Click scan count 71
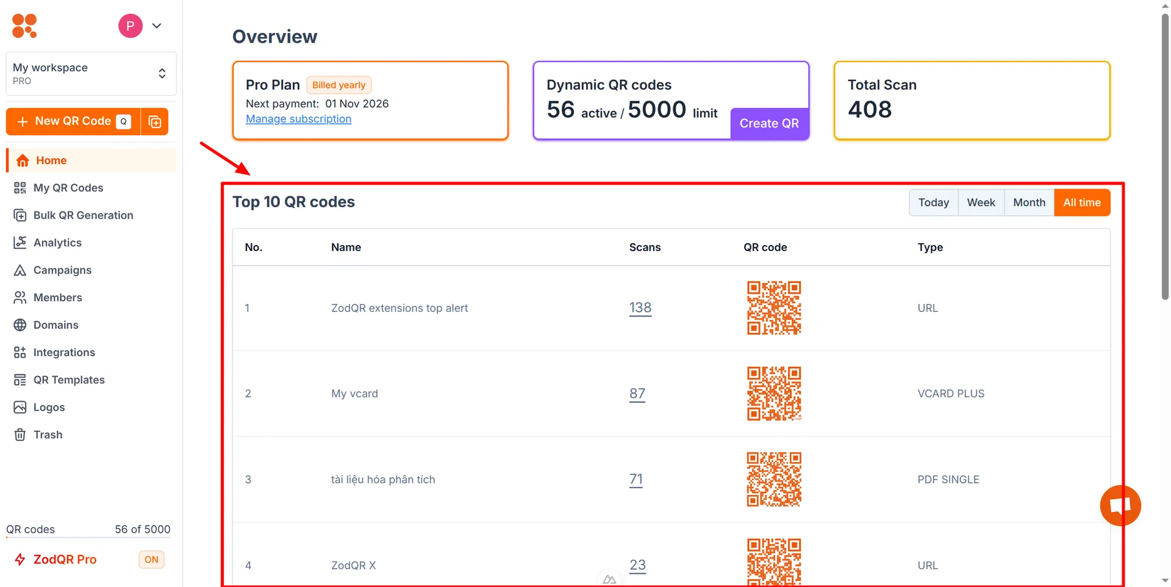 (636, 480)
